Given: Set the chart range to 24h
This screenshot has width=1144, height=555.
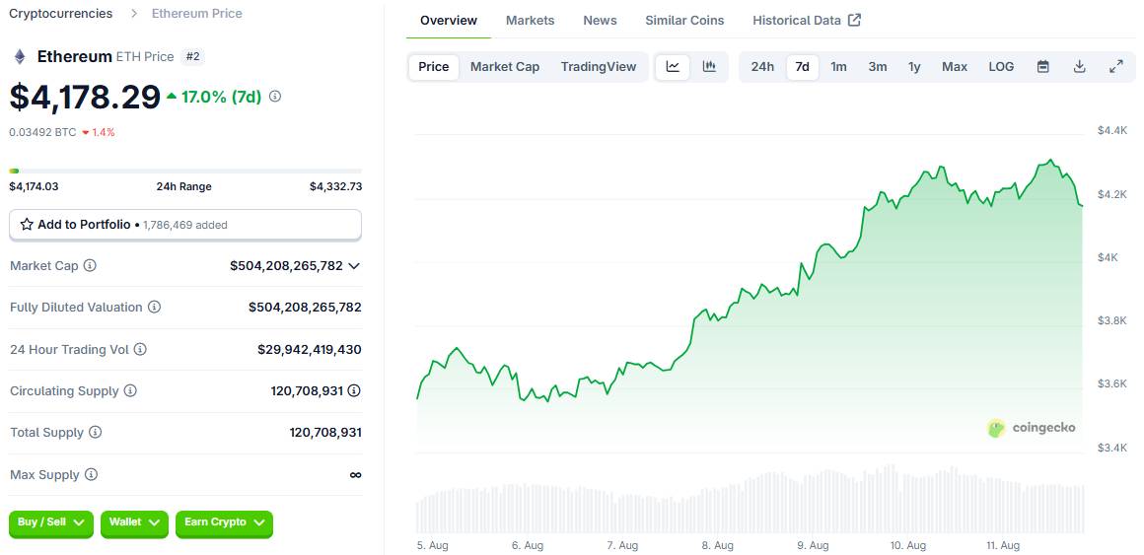Looking at the screenshot, I should click(x=762, y=67).
